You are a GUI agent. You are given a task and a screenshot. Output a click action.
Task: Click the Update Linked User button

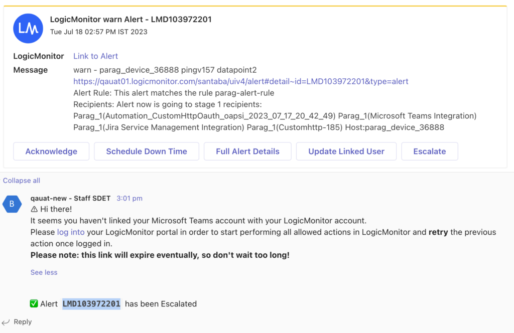coord(346,151)
